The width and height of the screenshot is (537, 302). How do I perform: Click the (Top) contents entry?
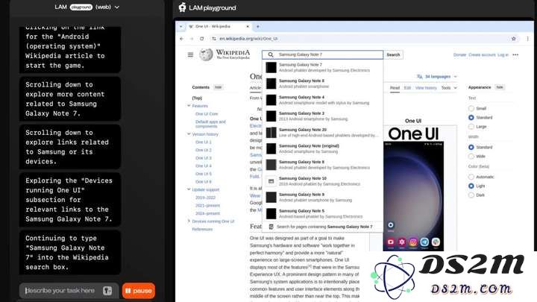click(197, 98)
